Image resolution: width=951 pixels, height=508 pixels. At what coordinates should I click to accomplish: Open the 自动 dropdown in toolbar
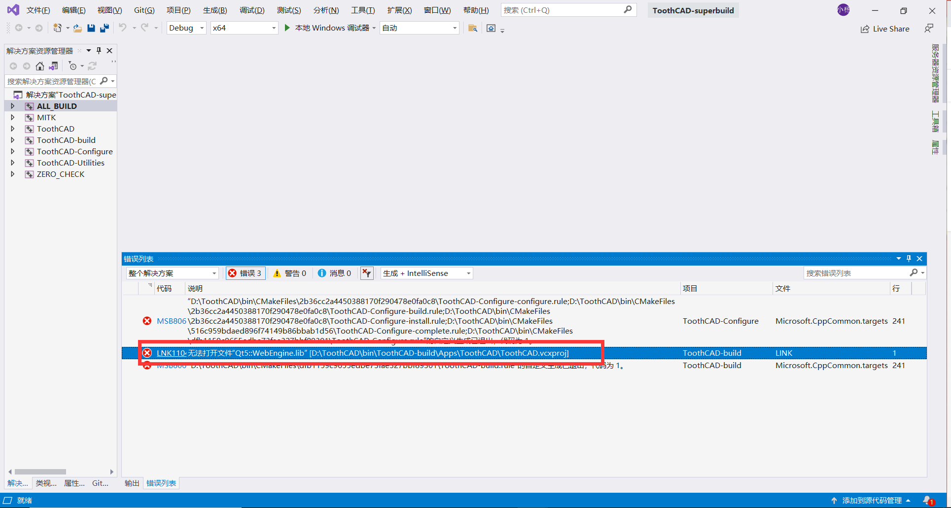[420, 28]
